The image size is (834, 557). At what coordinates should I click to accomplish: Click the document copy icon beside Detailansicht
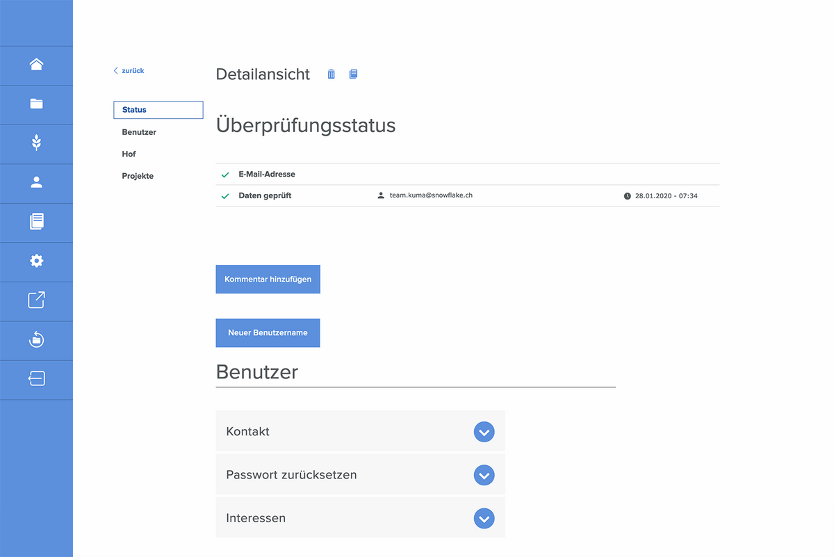(x=353, y=74)
